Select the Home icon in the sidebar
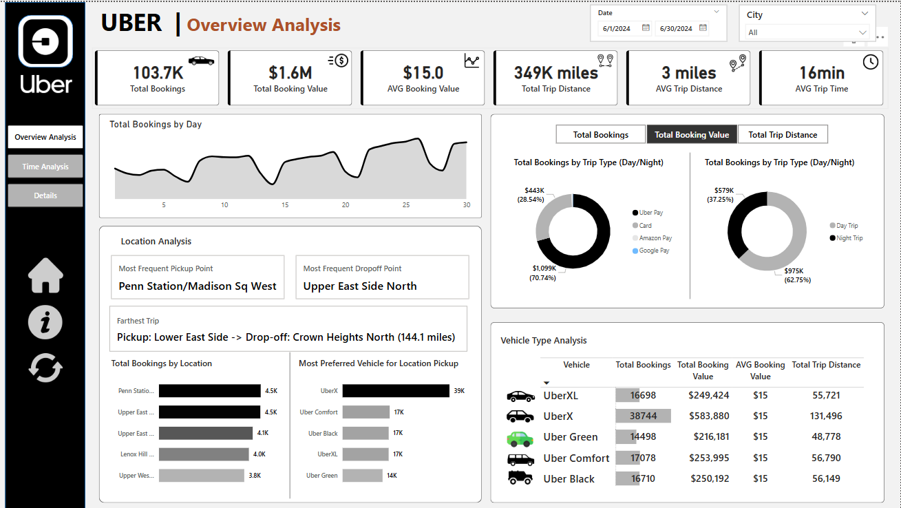Viewport: 901px width, 508px height. 44,275
